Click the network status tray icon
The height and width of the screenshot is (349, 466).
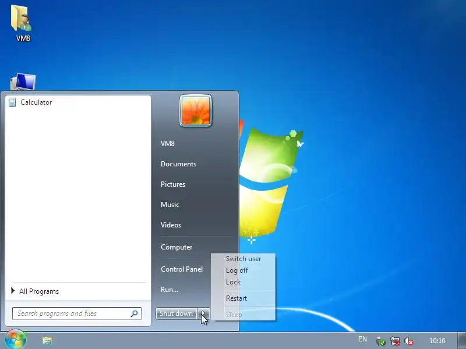[395, 341]
